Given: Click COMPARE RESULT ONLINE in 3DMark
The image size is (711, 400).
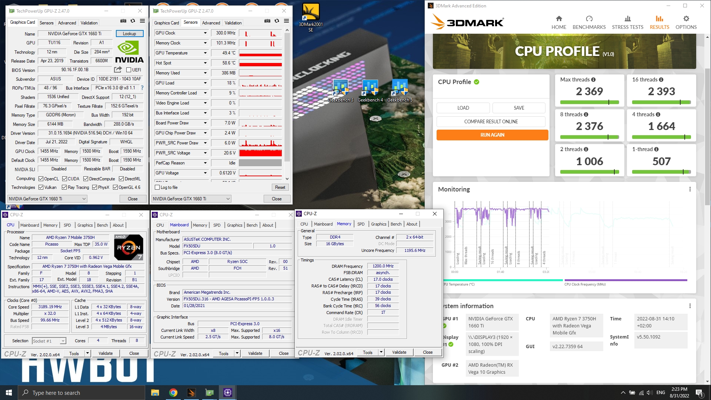Looking at the screenshot, I should coord(491,121).
